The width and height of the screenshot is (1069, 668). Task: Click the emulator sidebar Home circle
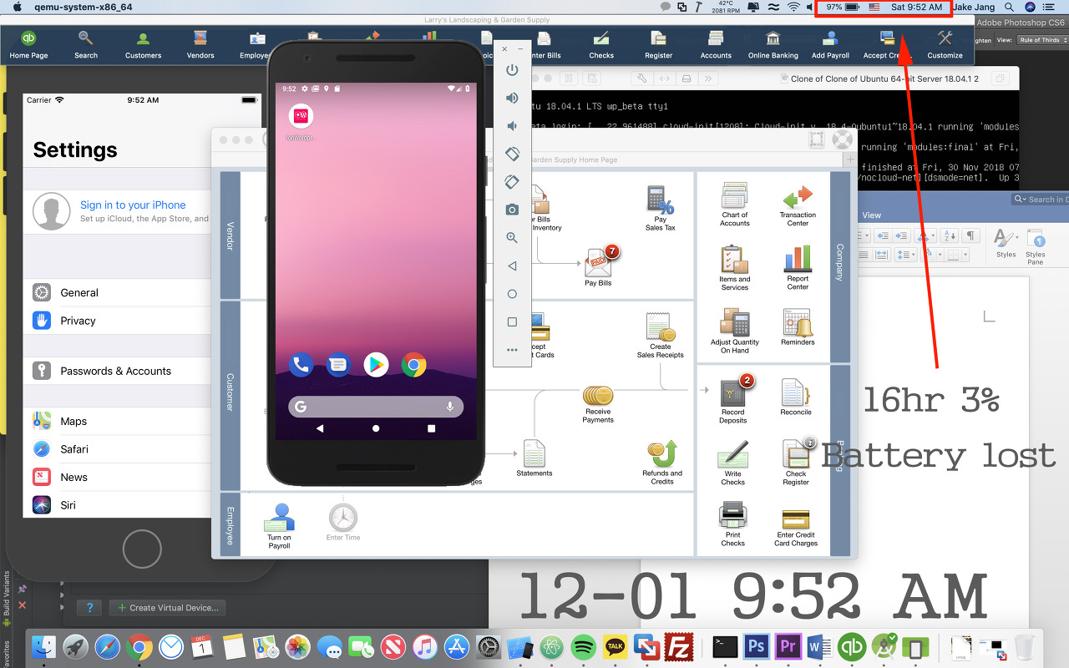[512, 294]
